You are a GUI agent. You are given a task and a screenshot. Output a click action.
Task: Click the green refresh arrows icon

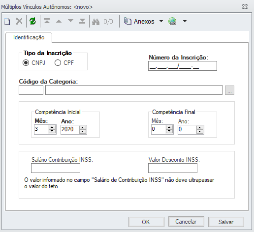pyautogui.click(x=33, y=21)
